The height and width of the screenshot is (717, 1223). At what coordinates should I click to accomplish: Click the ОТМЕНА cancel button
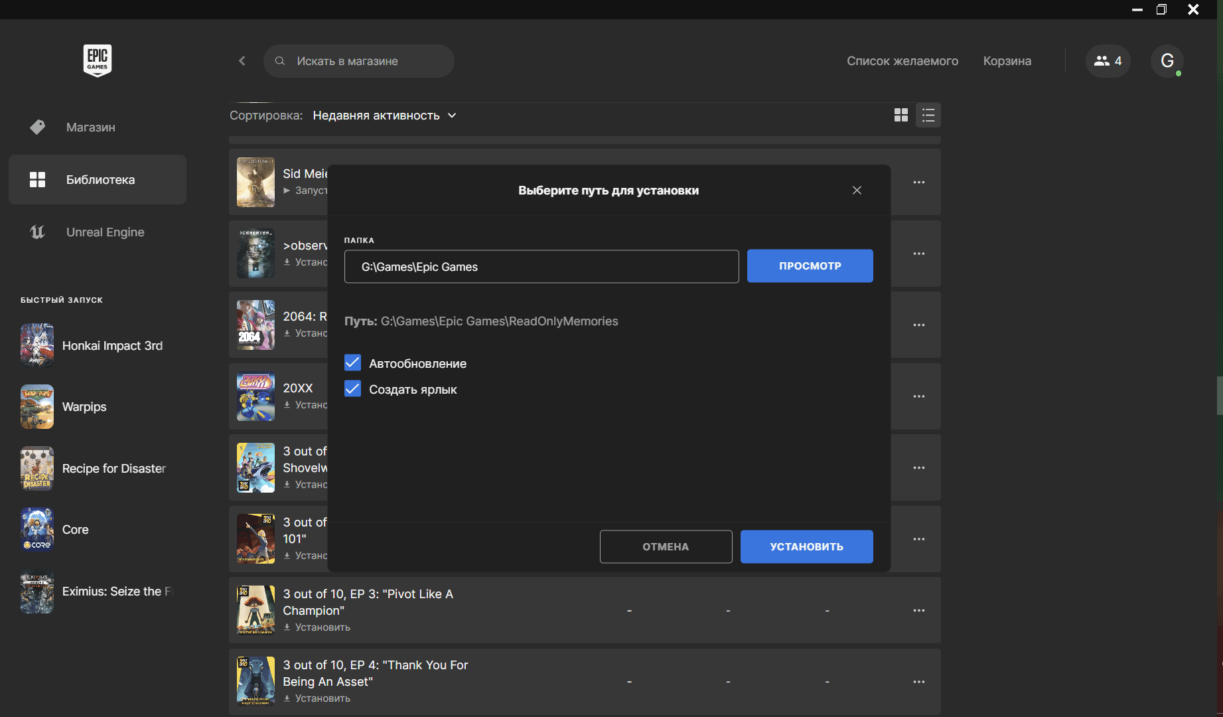666,547
